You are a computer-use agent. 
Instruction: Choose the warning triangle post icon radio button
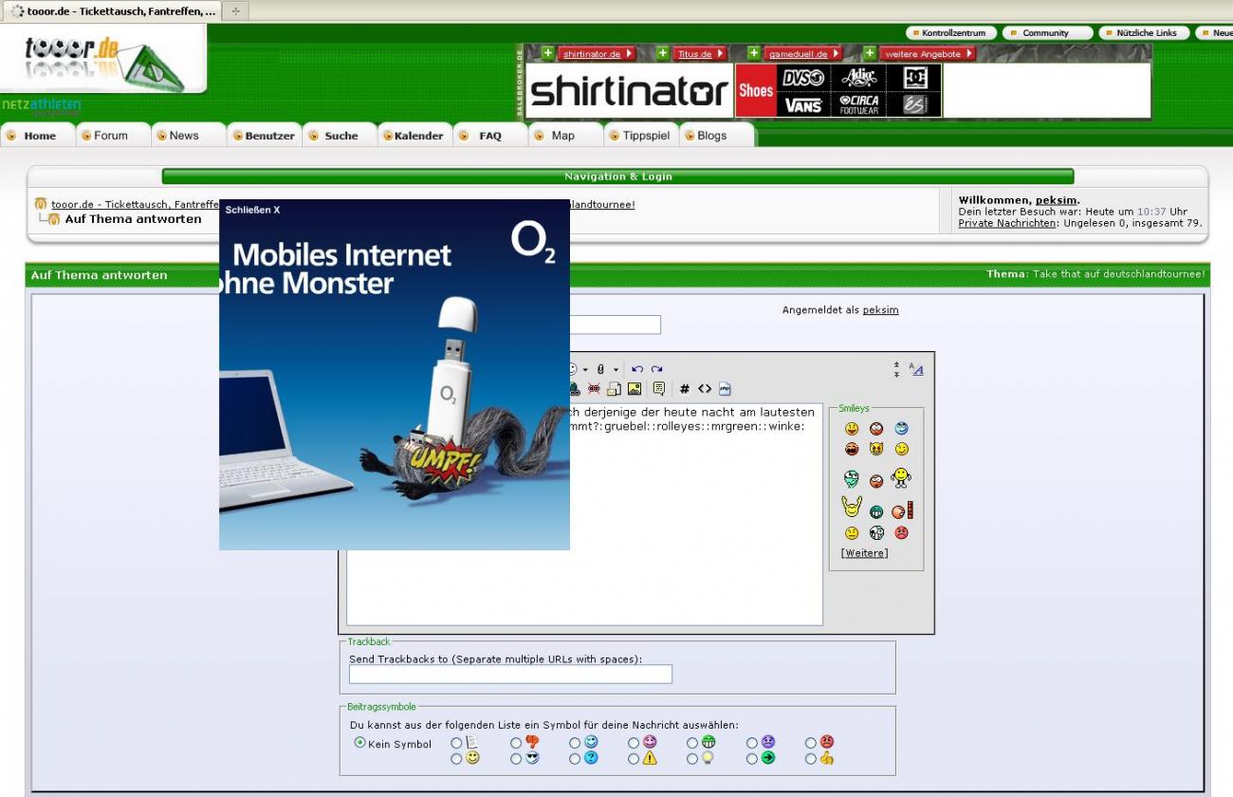coord(634,759)
